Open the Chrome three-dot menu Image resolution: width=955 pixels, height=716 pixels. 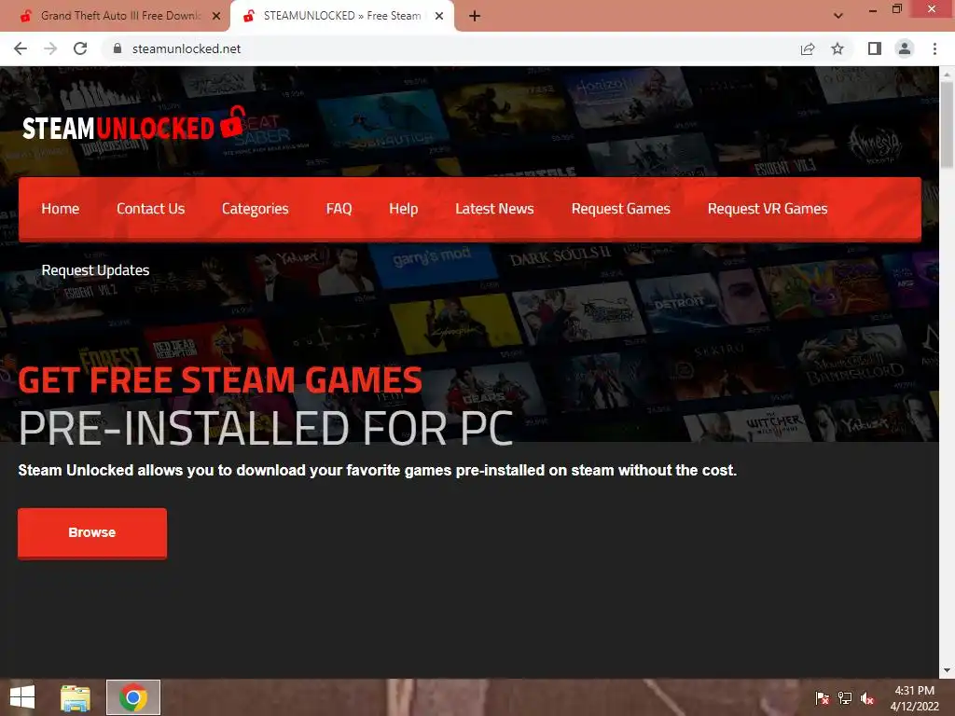click(x=934, y=48)
